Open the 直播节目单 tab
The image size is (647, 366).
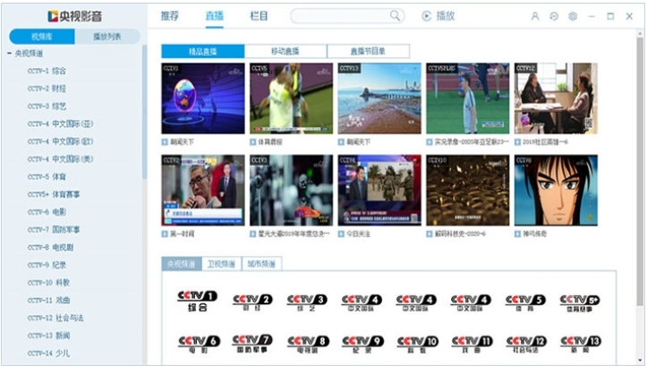click(x=368, y=51)
